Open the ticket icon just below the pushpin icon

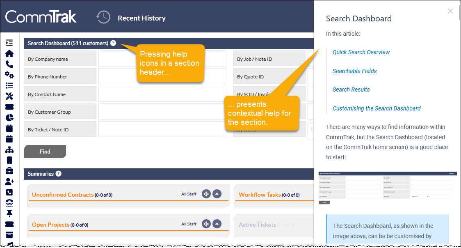click(9, 224)
